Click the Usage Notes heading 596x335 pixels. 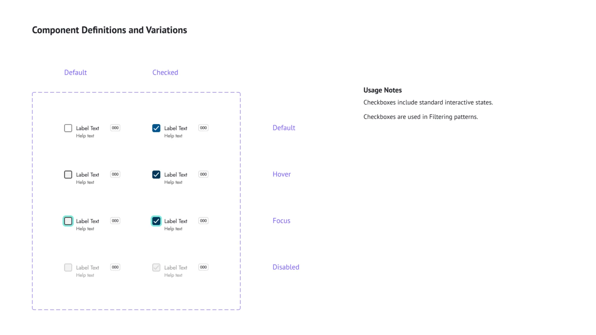pos(382,90)
